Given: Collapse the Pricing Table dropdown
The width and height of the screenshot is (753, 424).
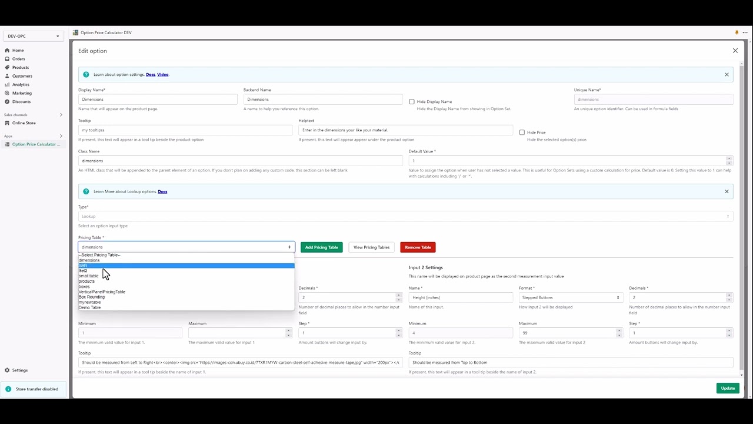Looking at the screenshot, I should [x=186, y=247].
